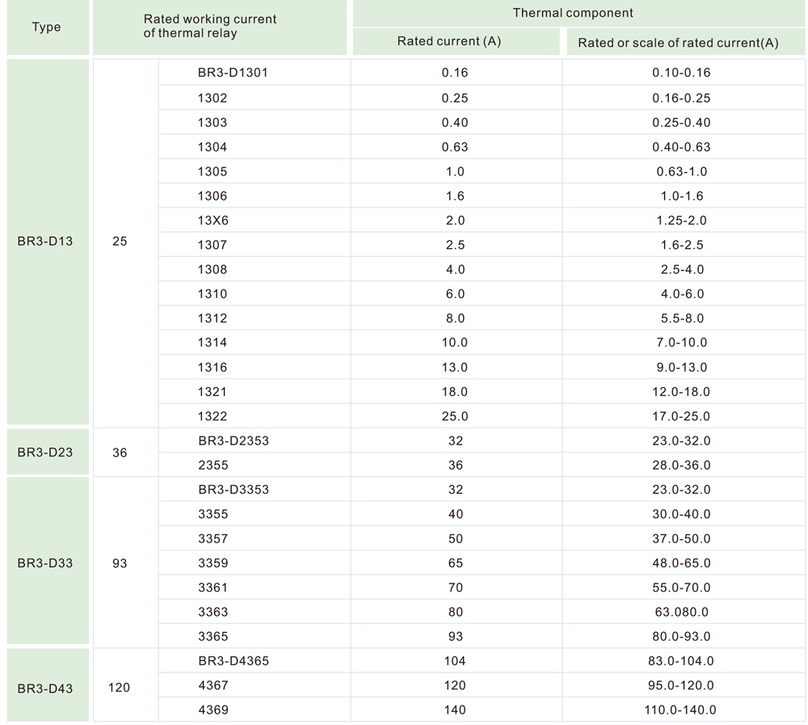
Task: Select model 1307 cell
Action: point(254,244)
